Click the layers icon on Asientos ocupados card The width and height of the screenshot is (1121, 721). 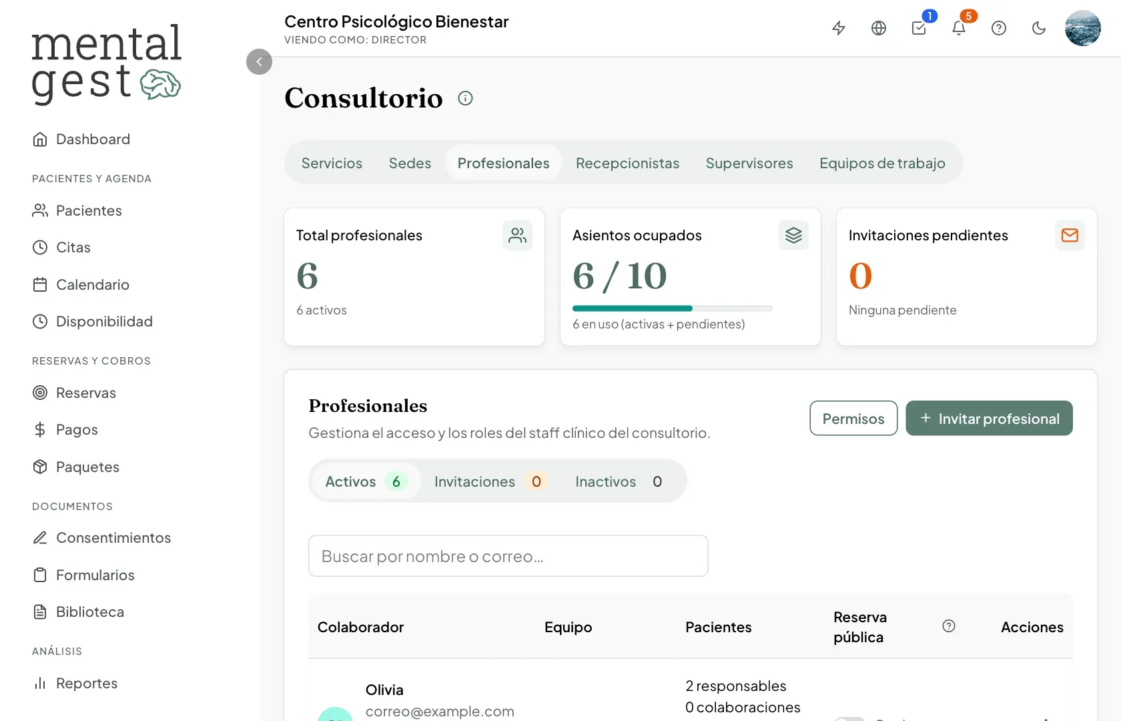click(x=793, y=235)
